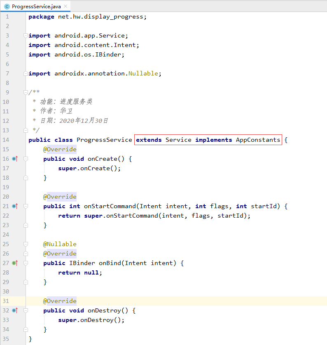Toggle the fold marker on line 7
This screenshot has width=327, height=345.
(x=26, y=73)
